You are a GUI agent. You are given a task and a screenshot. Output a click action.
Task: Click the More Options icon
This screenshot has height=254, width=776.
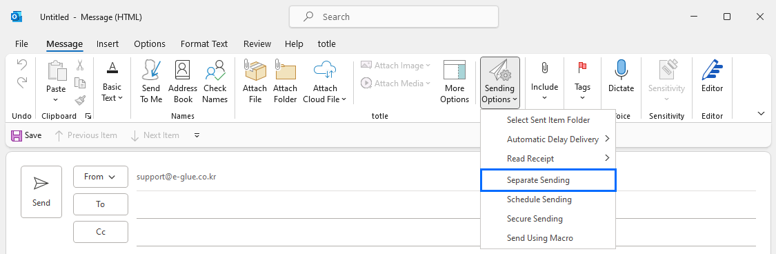coord(455,70)
